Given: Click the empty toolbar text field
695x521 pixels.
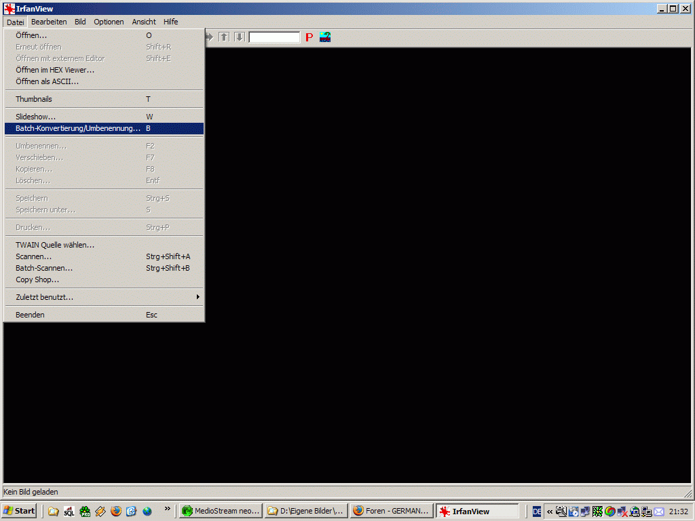Looking at the screenshot, I should pos(274,37).
